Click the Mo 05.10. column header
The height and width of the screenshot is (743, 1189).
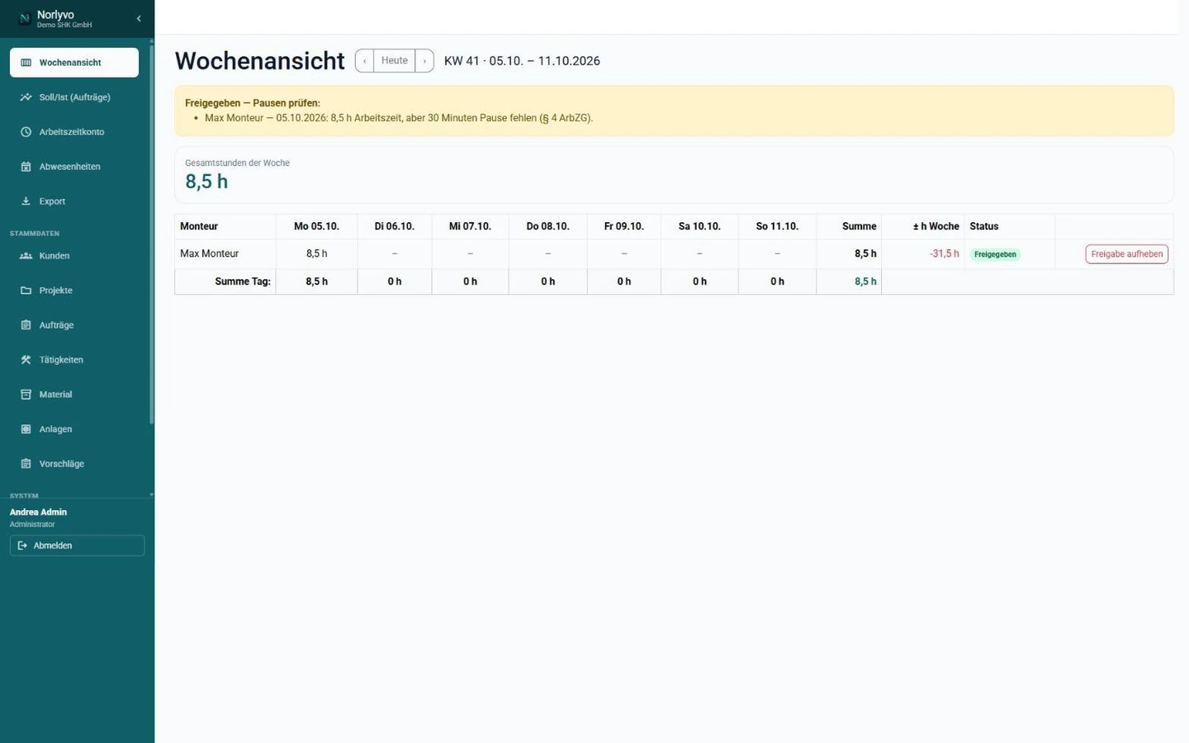pyautogui.click(x=317, y=226)
